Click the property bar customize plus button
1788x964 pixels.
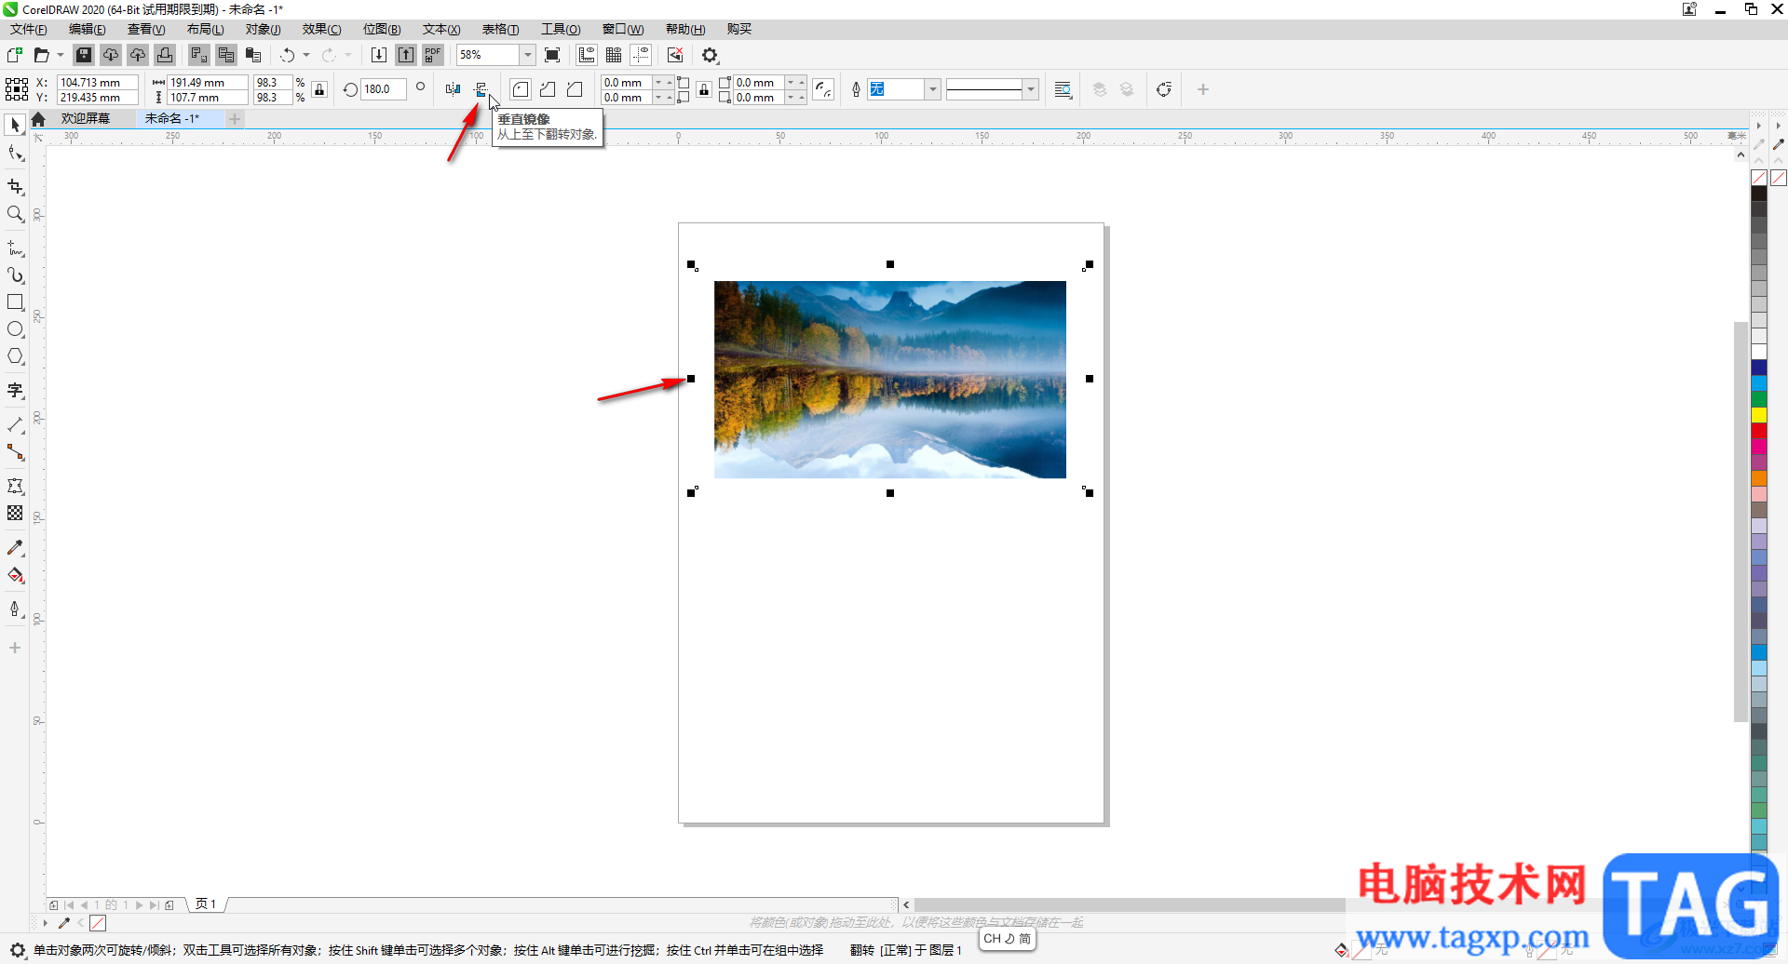coord(1202,89)
